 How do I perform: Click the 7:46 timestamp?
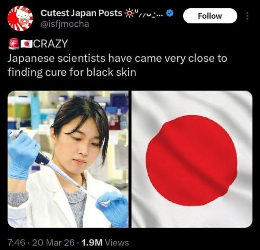tap(17, 243)
